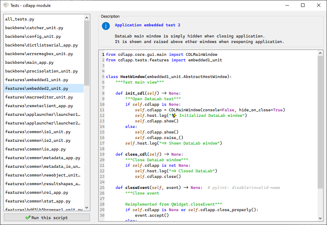Click the app icon in title bar
The image size is (327, 225).
6,5
